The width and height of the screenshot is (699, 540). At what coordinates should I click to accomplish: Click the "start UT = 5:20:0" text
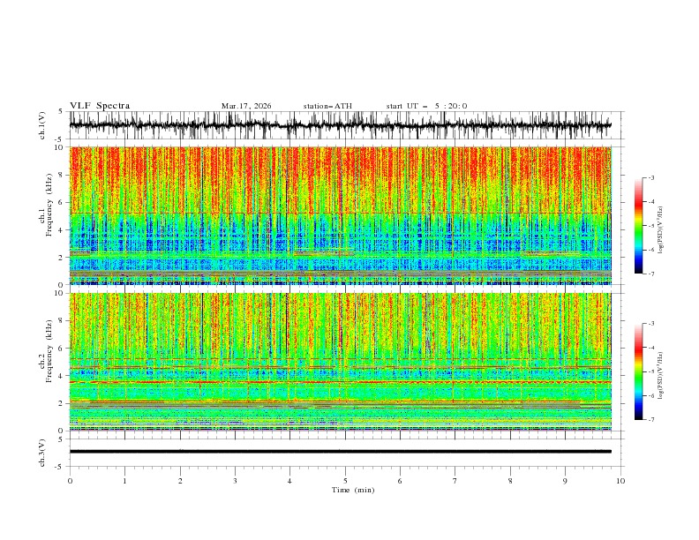426,106
